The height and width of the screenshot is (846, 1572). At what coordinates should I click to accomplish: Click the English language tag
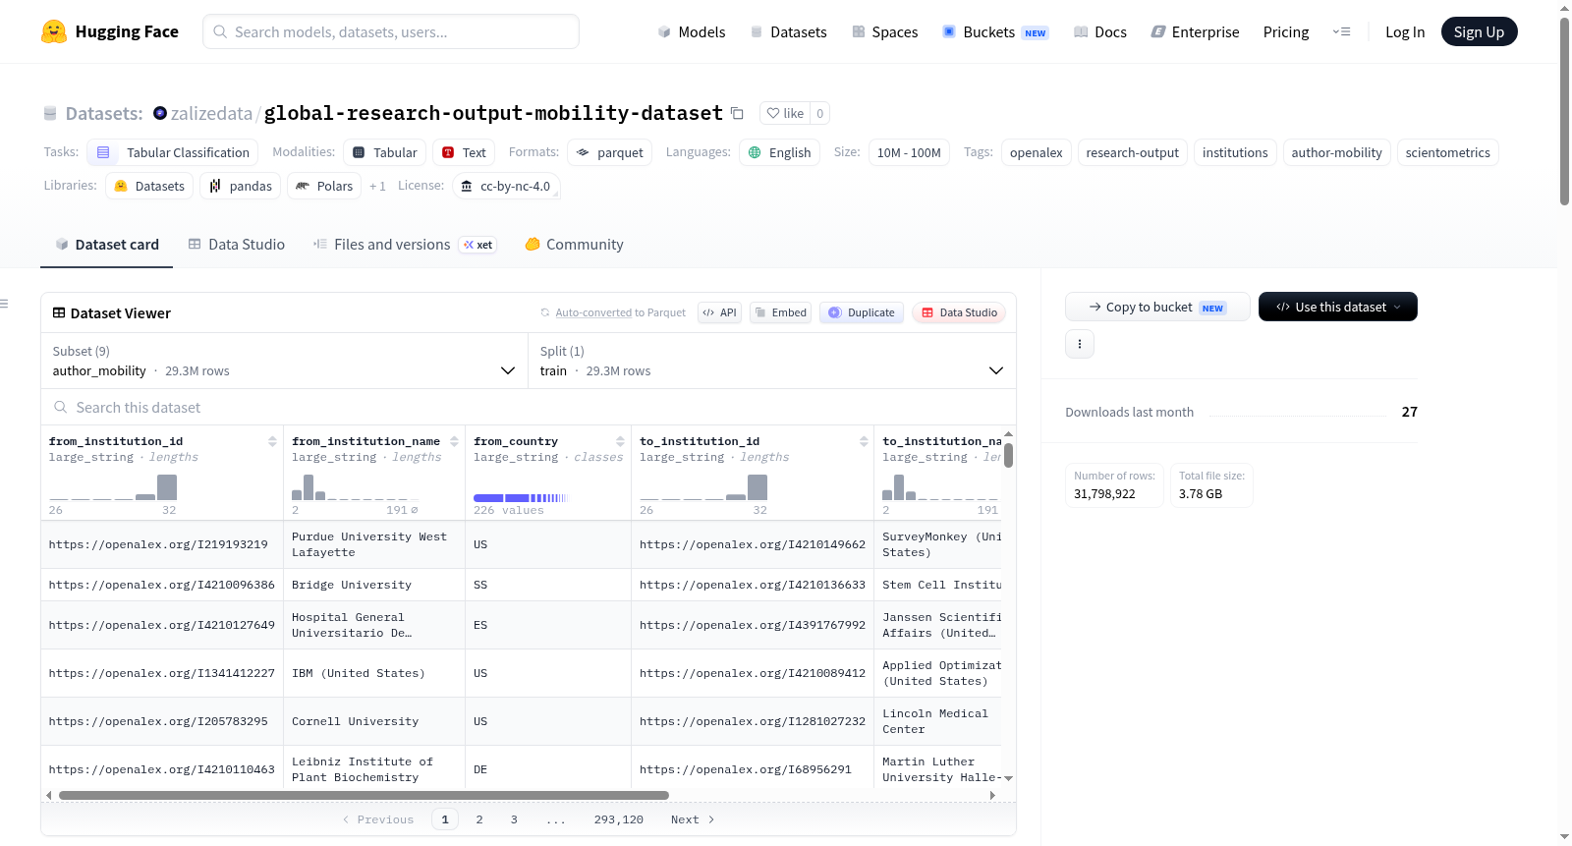pos(779,152)
